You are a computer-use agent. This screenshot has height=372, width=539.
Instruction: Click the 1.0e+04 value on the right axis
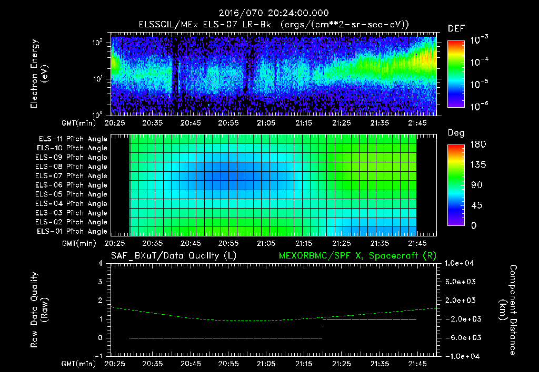[459, 264]
